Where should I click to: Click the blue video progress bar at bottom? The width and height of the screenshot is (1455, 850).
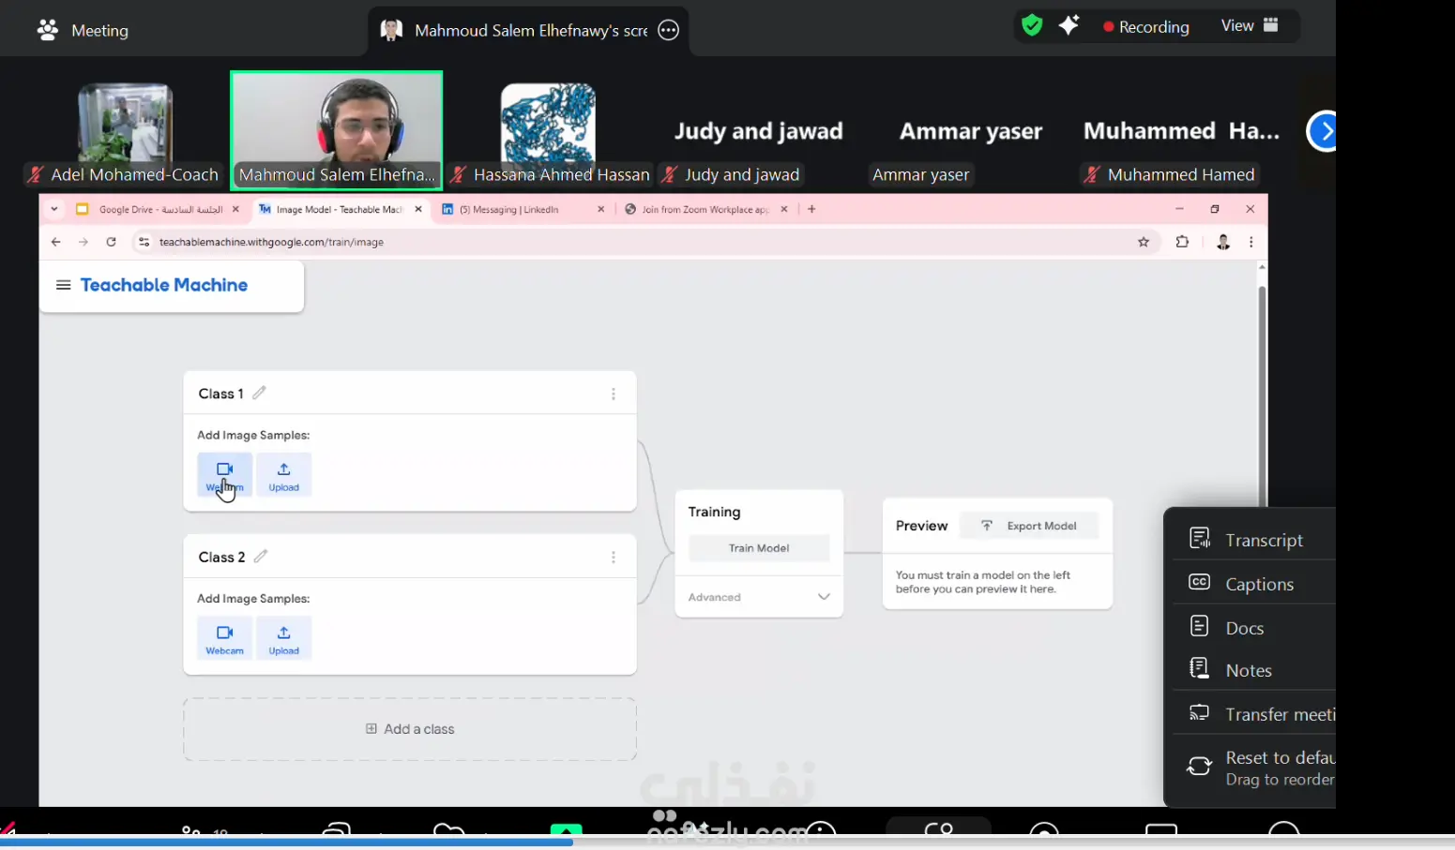(x=286, y=842)
